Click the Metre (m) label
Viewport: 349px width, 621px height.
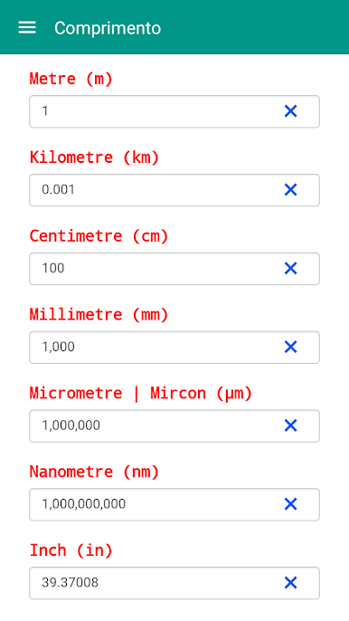[x=71, y=79]
